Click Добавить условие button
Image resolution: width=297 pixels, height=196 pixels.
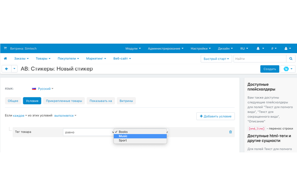(215, 116)
